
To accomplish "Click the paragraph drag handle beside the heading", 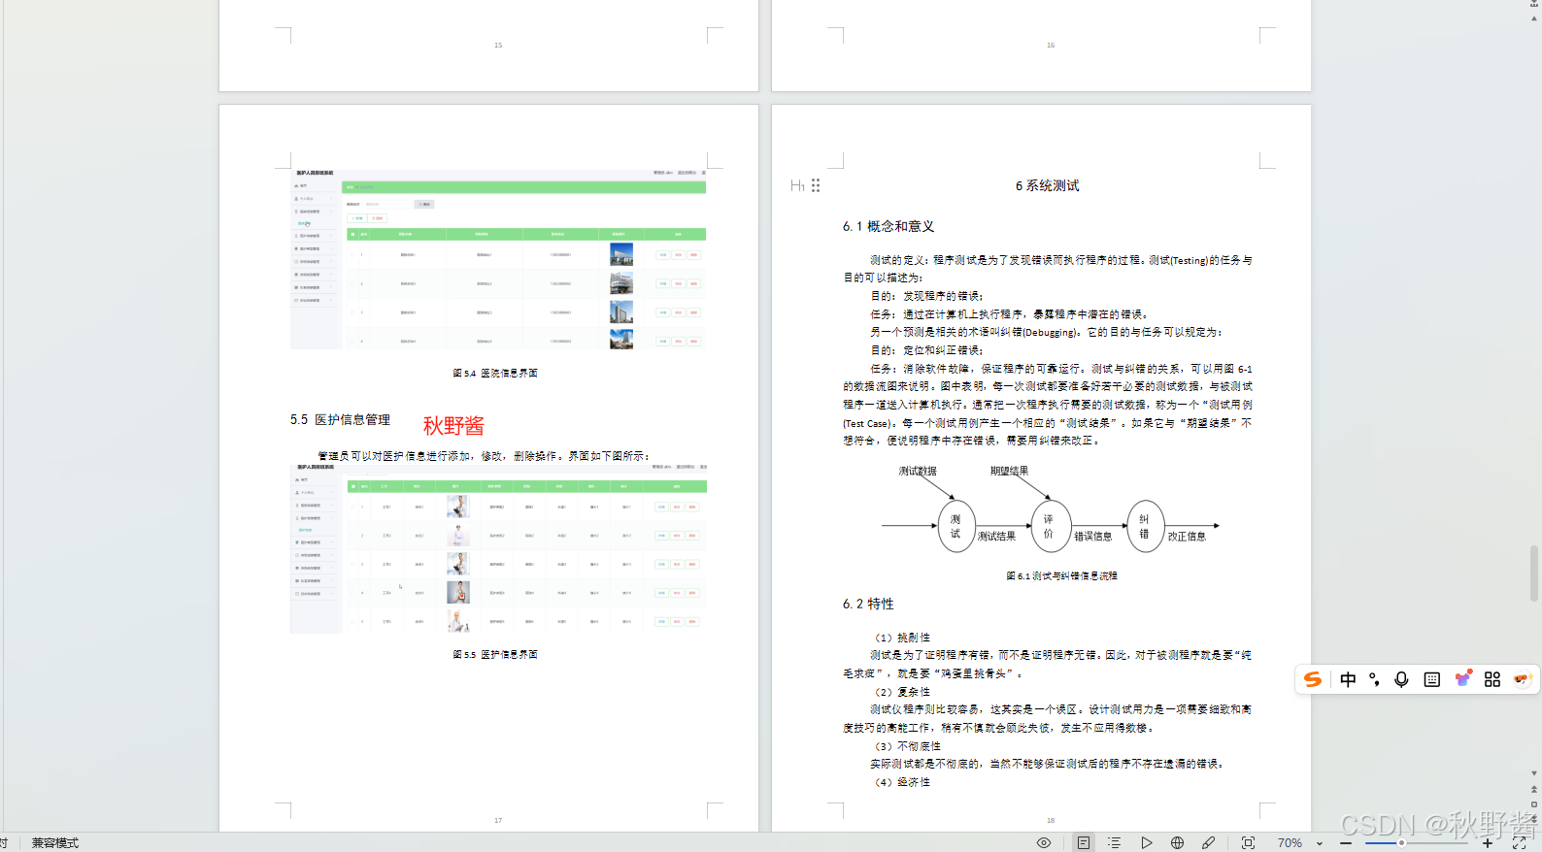I will (816, 185).
